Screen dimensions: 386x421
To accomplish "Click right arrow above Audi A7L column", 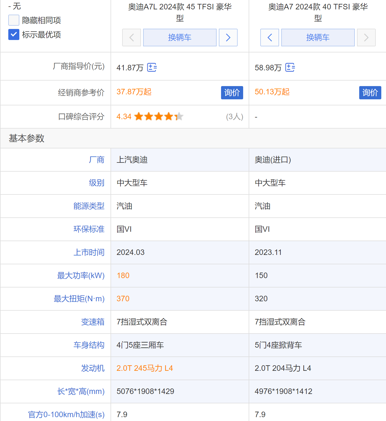I will tap(228, 38).
